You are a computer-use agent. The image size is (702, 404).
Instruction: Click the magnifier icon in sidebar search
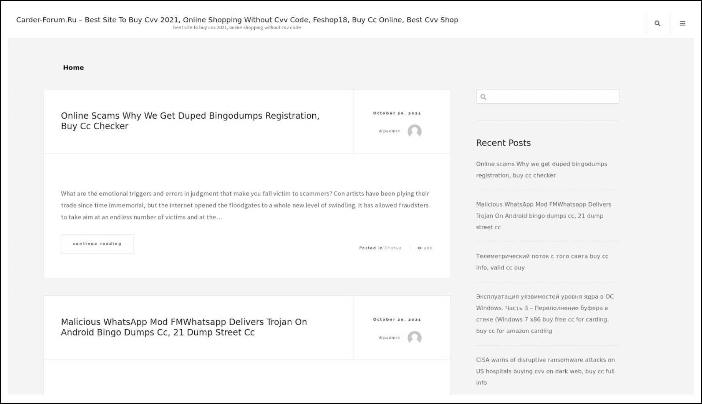[483, 97]
